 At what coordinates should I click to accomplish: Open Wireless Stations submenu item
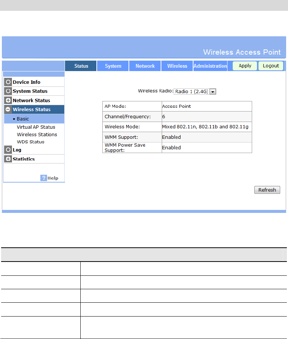[x=37, y=134]
